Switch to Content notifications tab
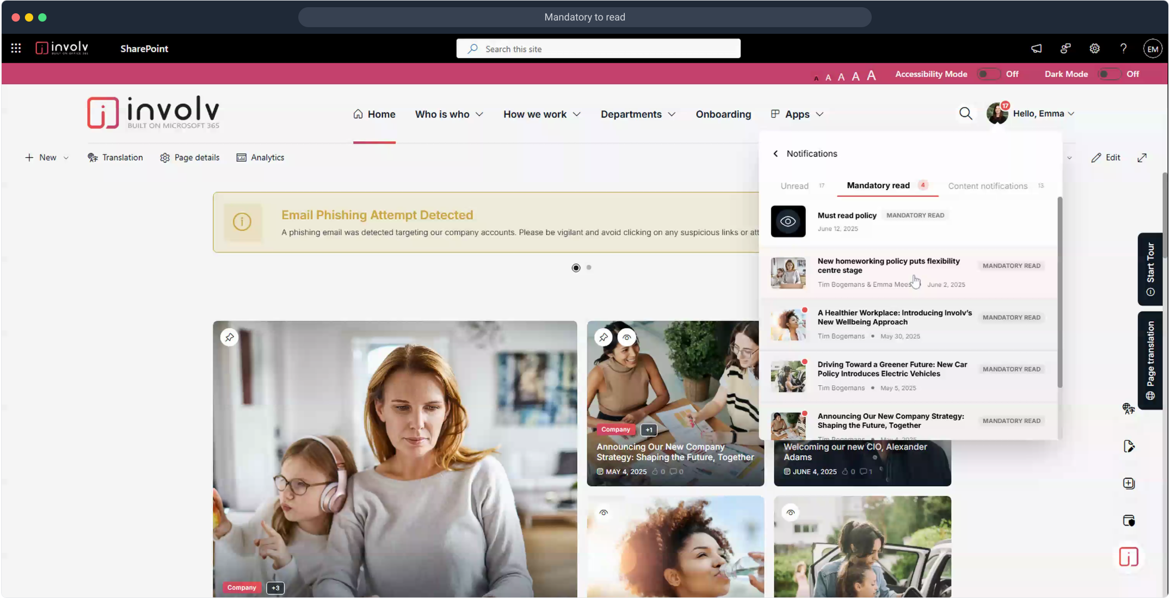The width and height of the screenshot is (1170, 598). (996, 185)
